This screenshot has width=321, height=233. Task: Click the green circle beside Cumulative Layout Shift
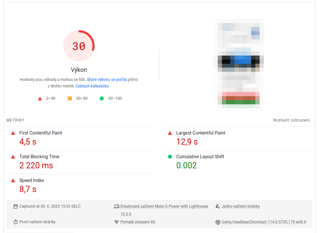point(170,157)
